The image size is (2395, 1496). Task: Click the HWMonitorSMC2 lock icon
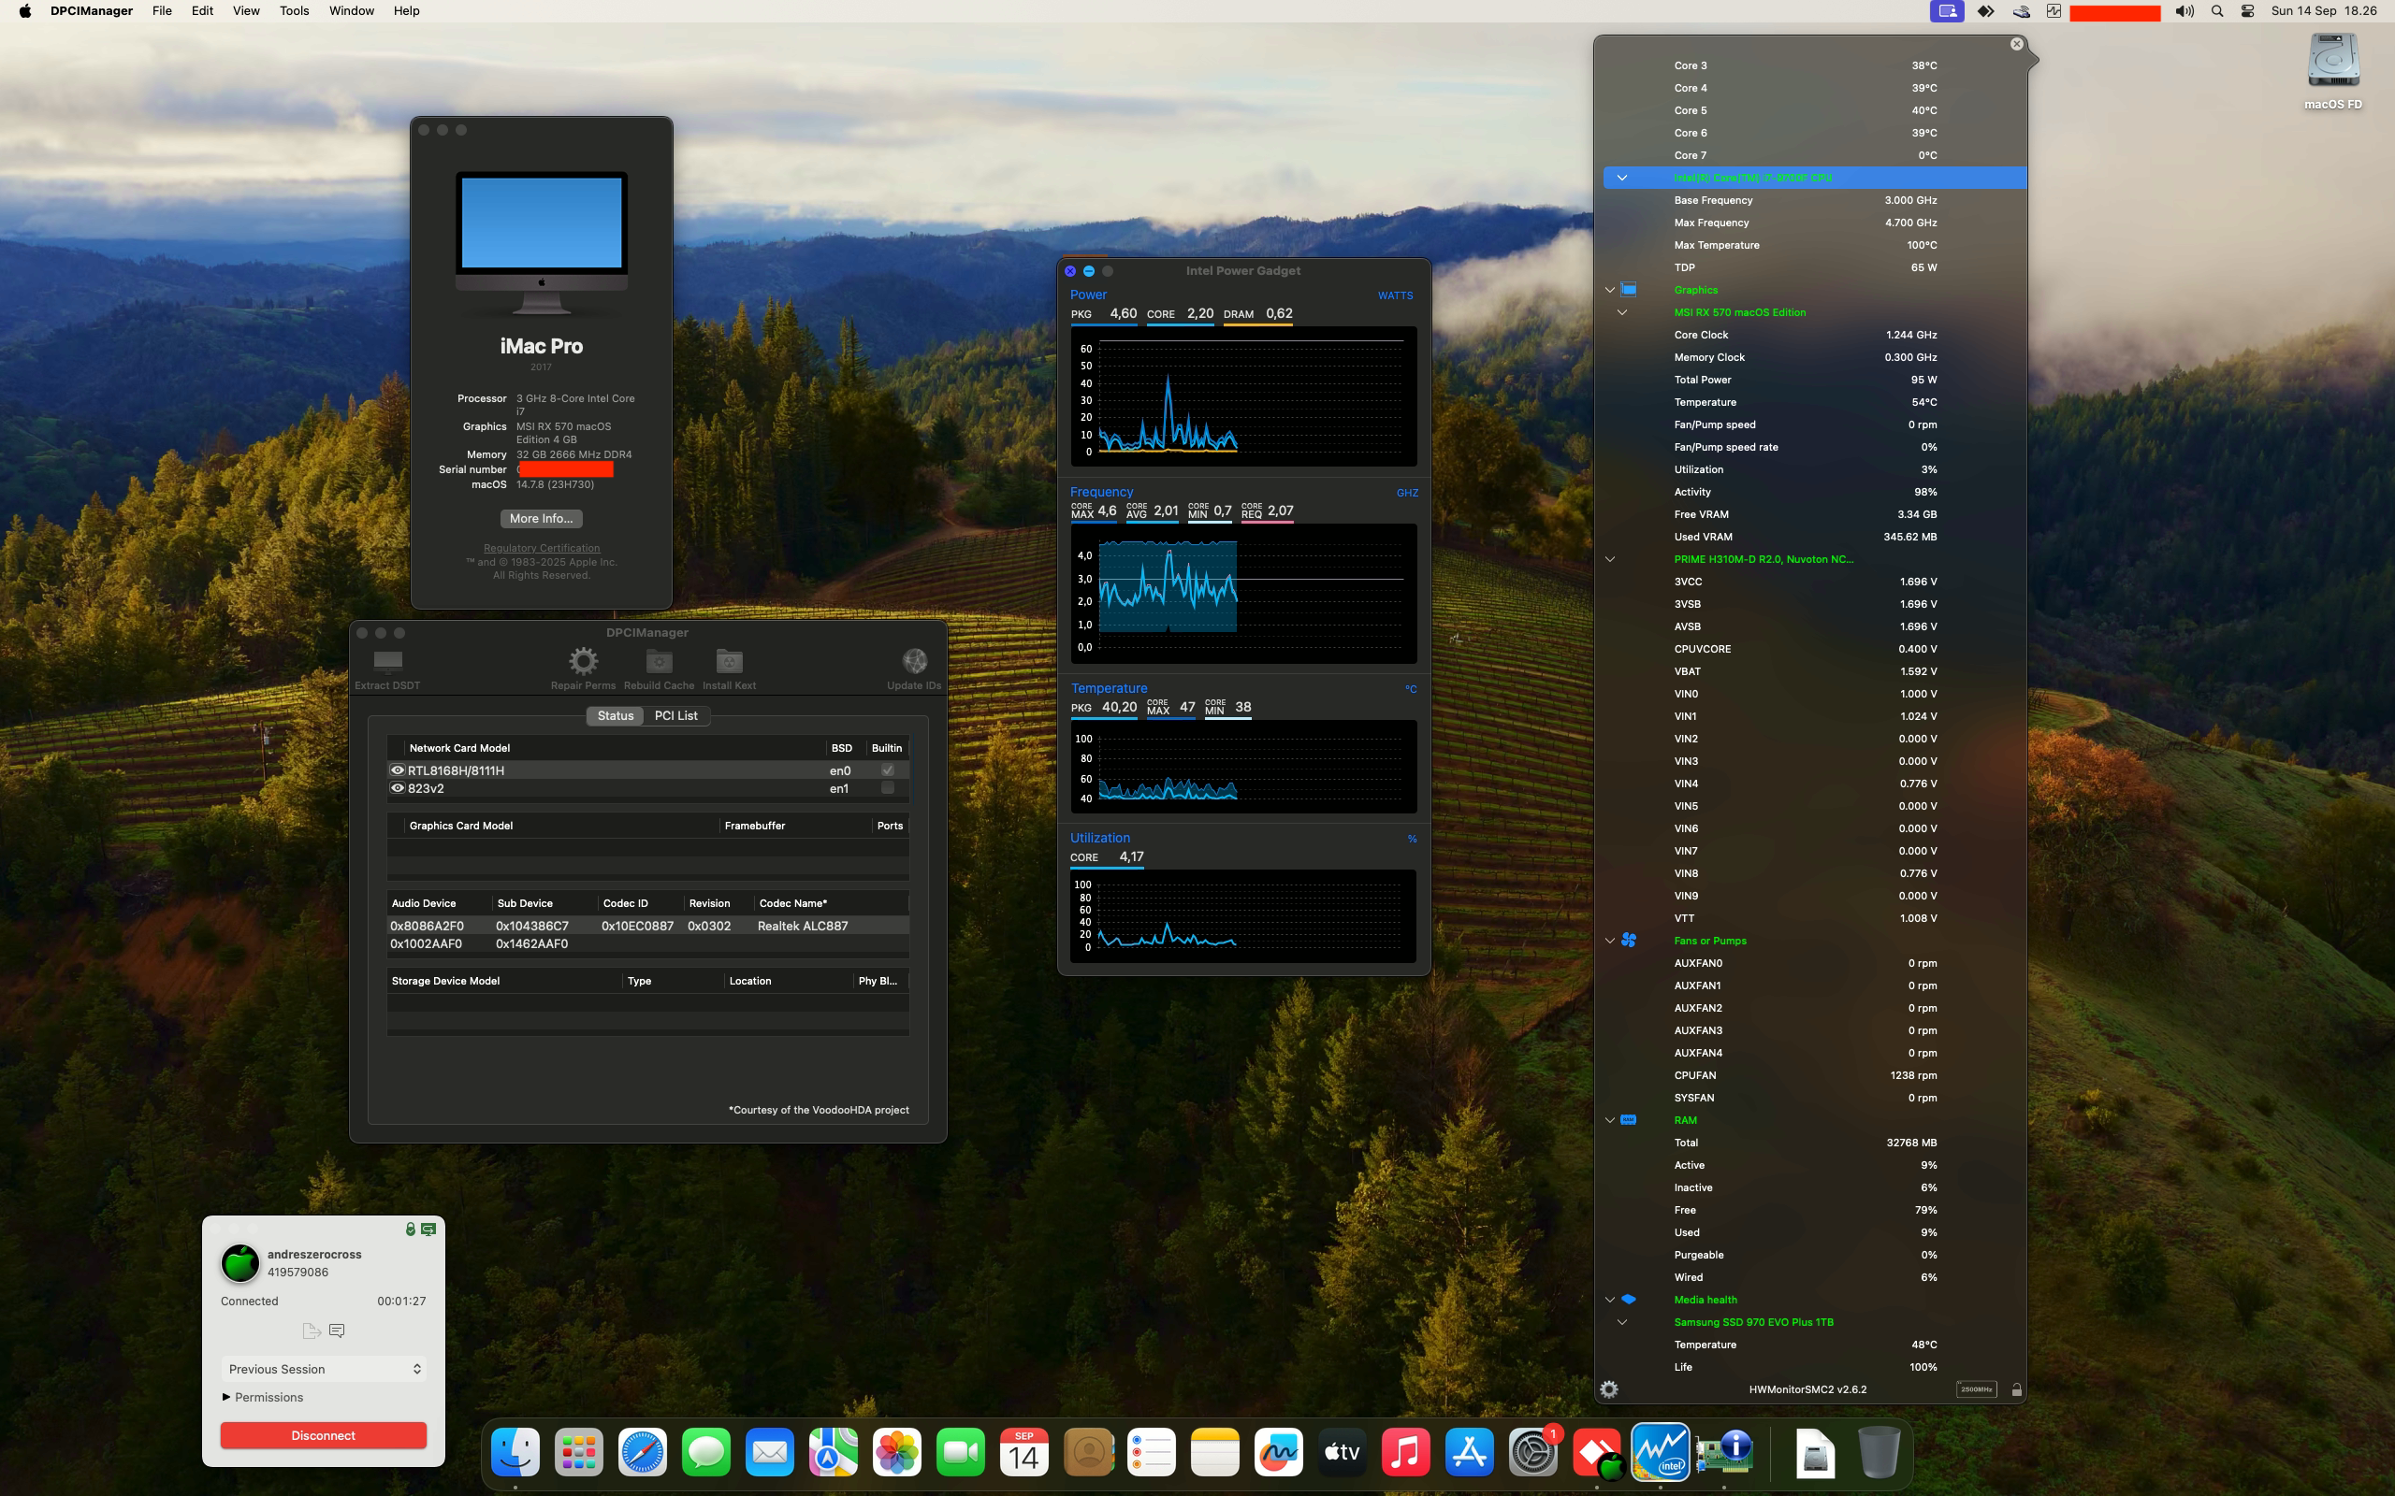coord(2017,1389)
